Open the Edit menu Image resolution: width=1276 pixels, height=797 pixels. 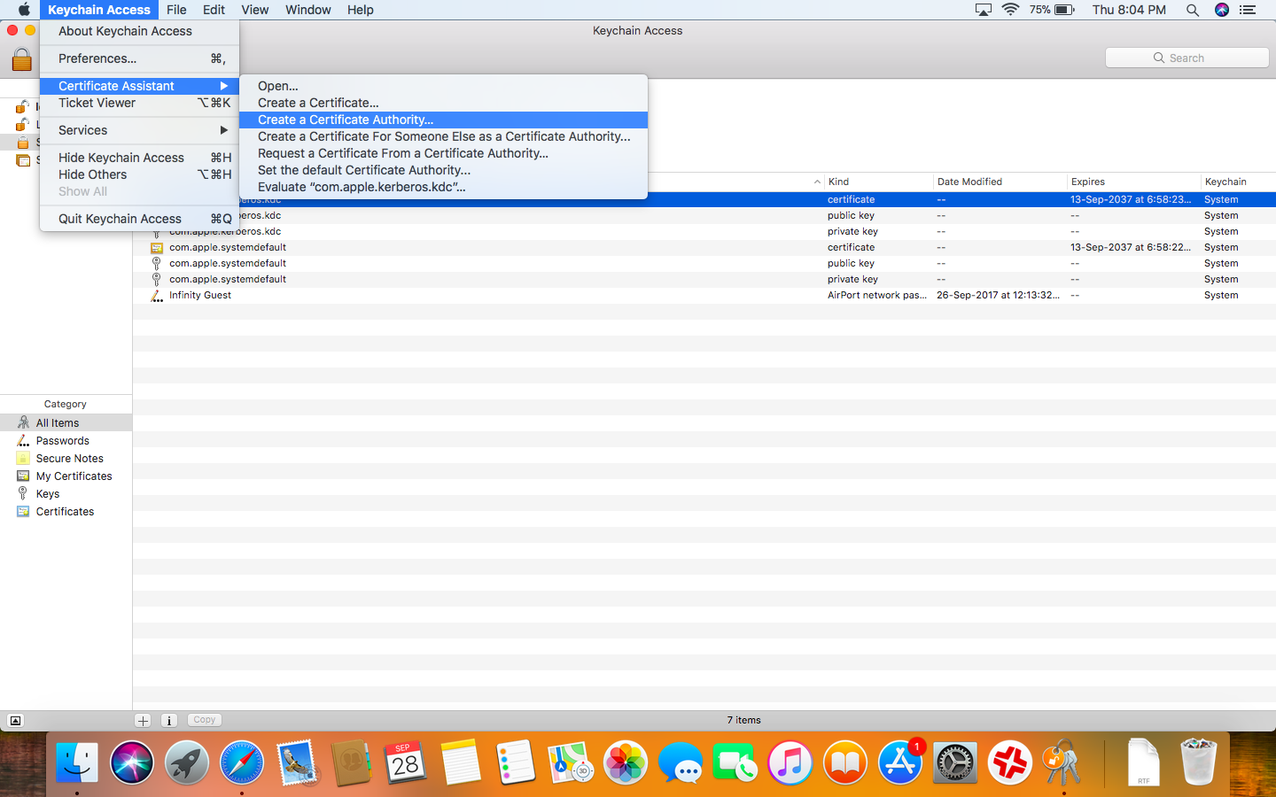point(214,10)
